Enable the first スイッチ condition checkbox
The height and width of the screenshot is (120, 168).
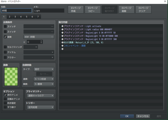click(x=5, y=26)
